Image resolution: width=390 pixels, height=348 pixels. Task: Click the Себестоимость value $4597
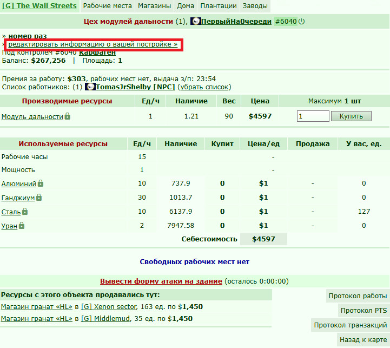[263, 239]
